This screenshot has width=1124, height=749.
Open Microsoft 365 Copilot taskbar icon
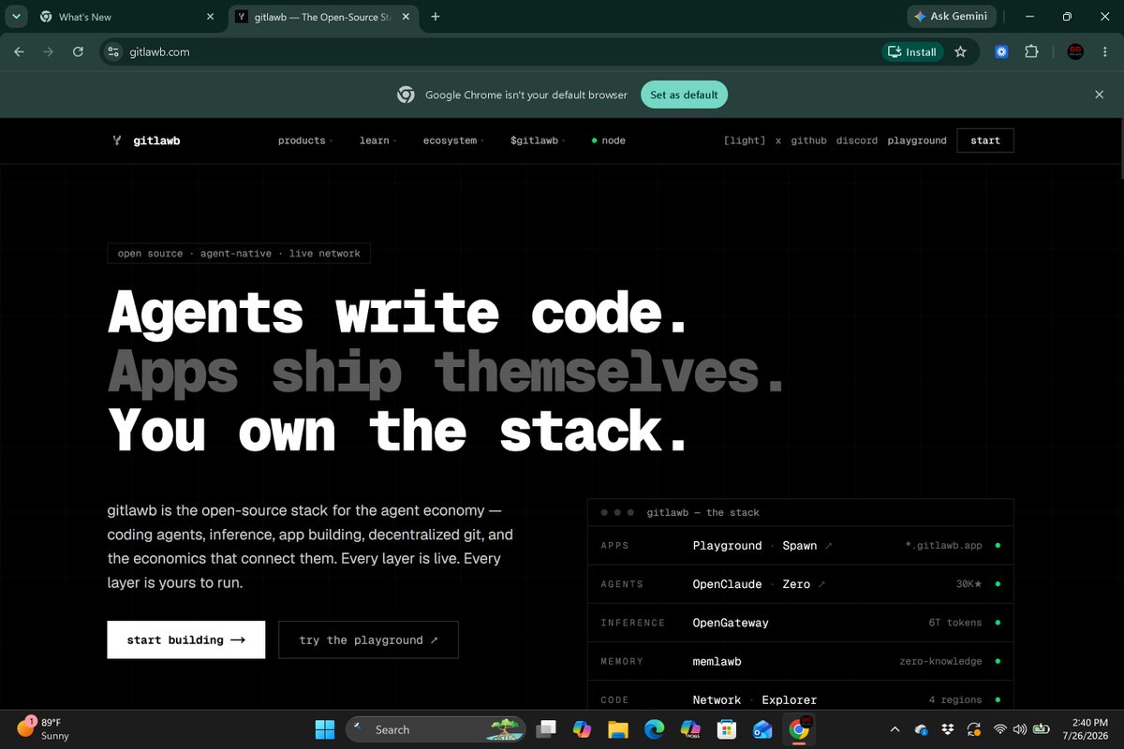click(690, 729)
